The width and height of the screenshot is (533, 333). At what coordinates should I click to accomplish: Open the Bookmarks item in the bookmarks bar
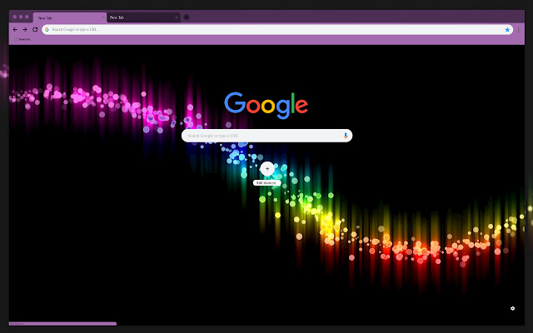pos(22,39)
